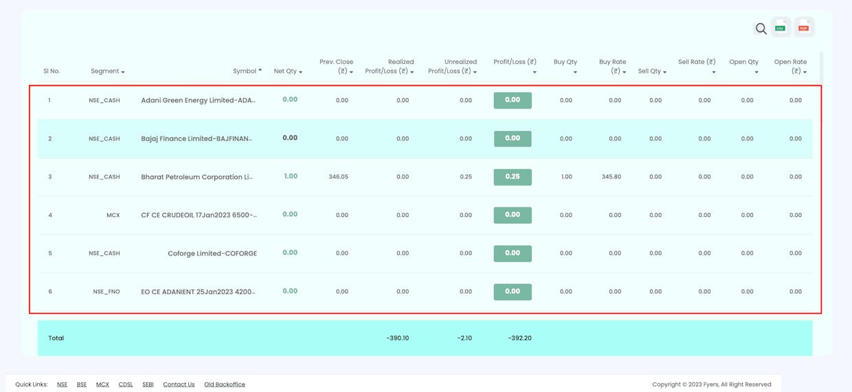
Task: Click the MCX segment cell
Action: 113,216
